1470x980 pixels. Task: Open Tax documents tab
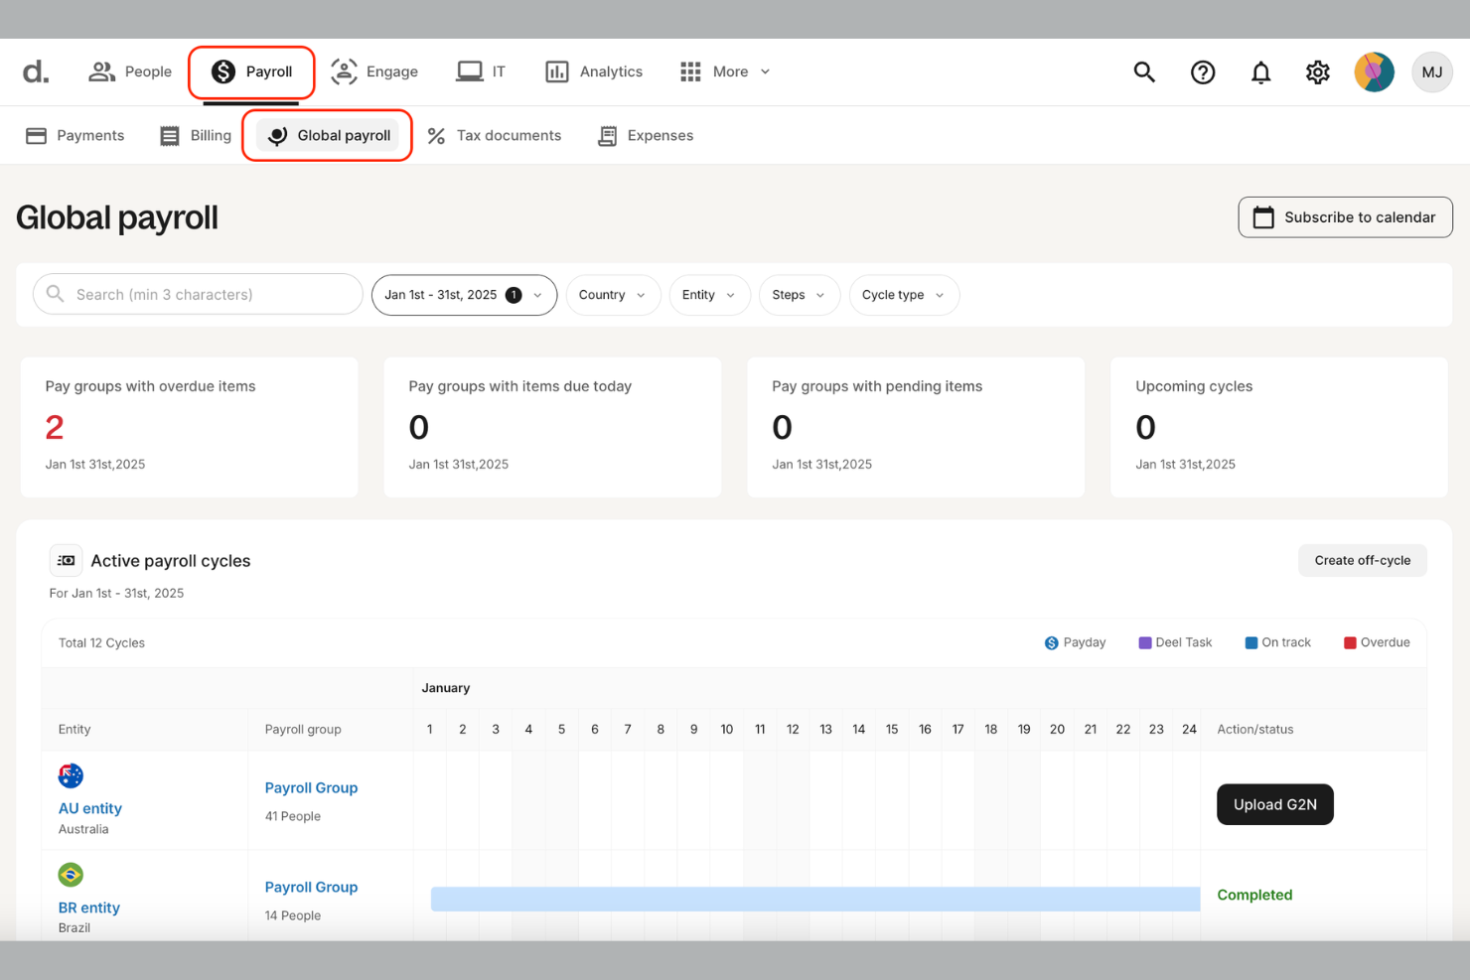pos(494,136)
